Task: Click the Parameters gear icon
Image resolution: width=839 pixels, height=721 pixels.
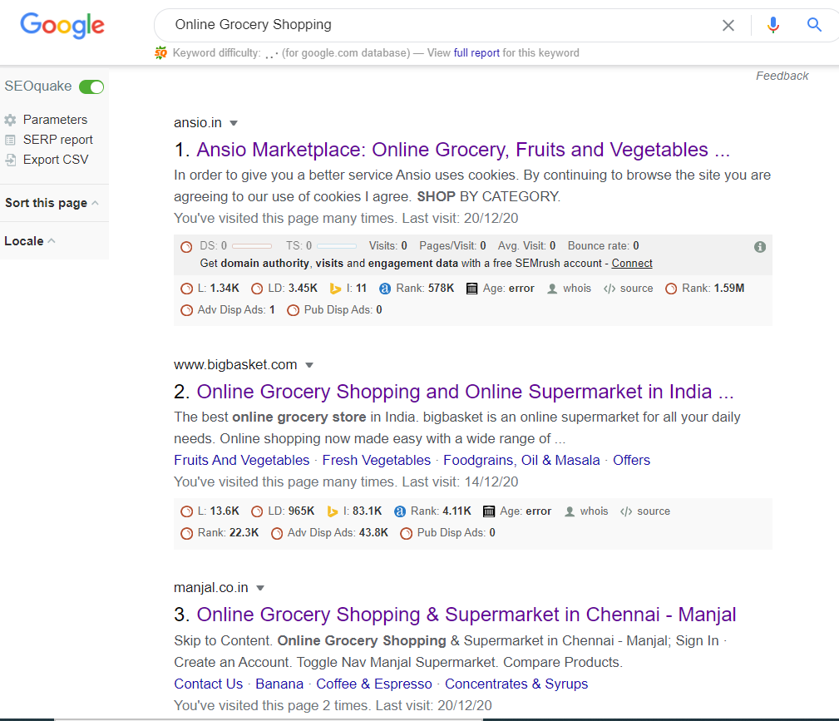Action: [x=10, y=120]
